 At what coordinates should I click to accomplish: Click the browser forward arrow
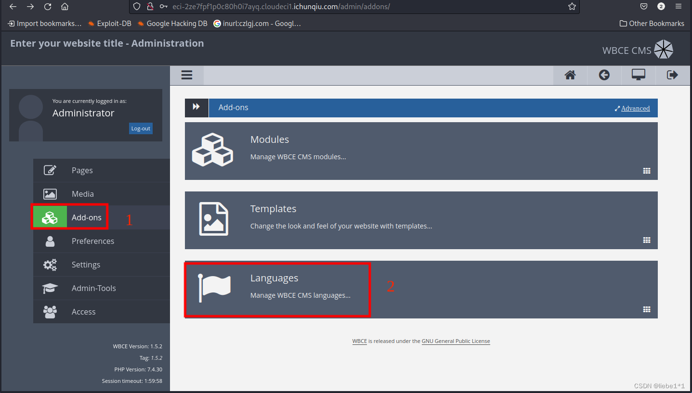click(x=30, y=7)
